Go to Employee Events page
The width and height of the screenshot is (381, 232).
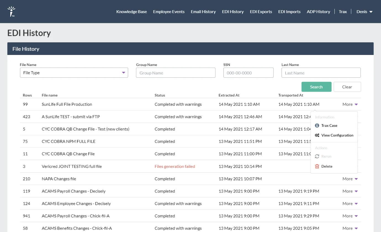point(169,12)
